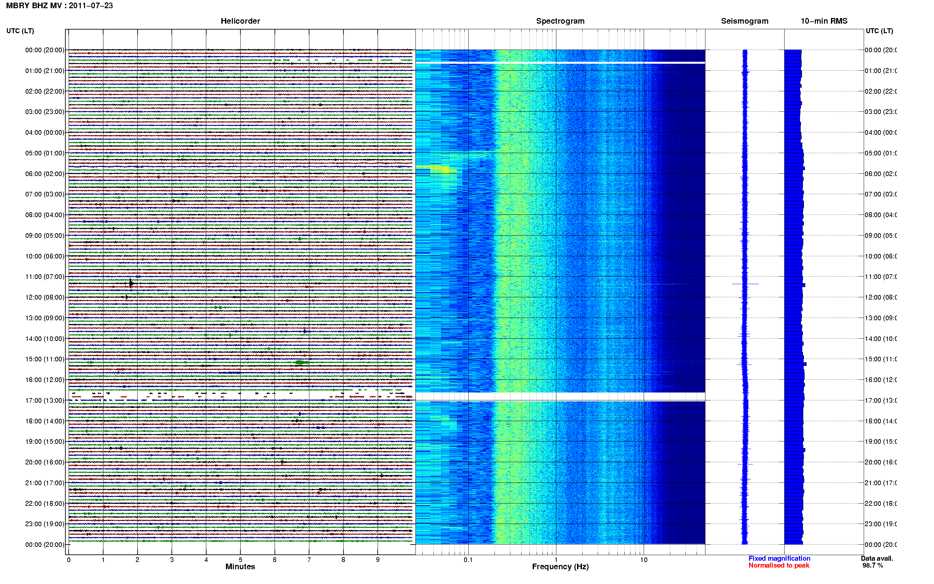Click the right 18:00 time label

[x=881, y=421]
